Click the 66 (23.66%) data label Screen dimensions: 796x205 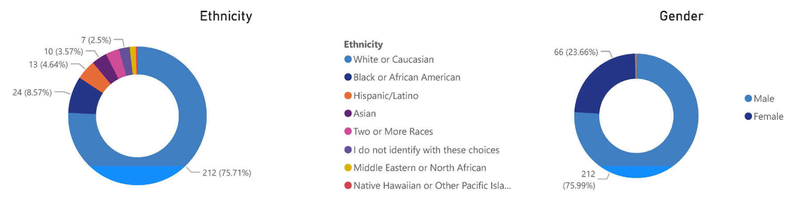pos(576,52)
